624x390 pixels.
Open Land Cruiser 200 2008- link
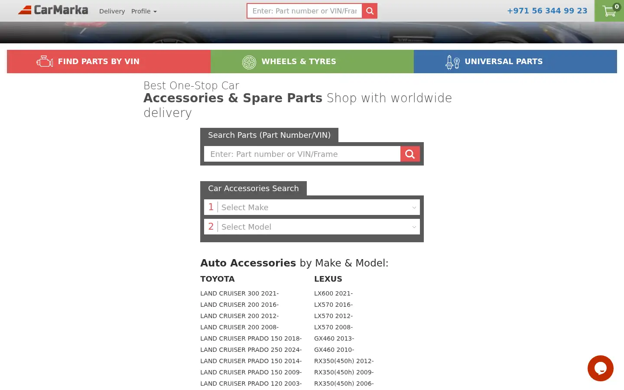pos(240,327)
